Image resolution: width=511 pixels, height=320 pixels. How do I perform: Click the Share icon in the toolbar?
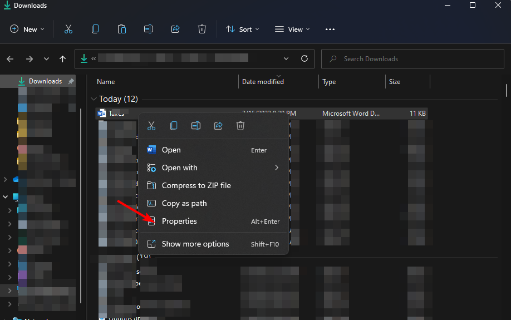(x=175, y=29)
